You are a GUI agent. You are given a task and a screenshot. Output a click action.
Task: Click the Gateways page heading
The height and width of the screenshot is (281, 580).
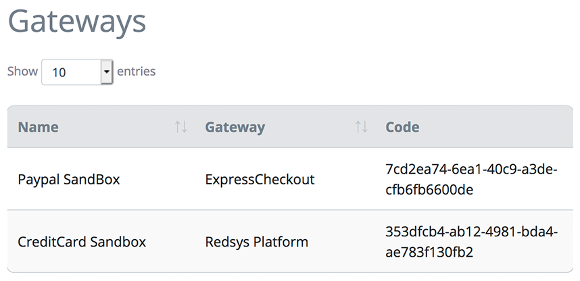[77, 22]
